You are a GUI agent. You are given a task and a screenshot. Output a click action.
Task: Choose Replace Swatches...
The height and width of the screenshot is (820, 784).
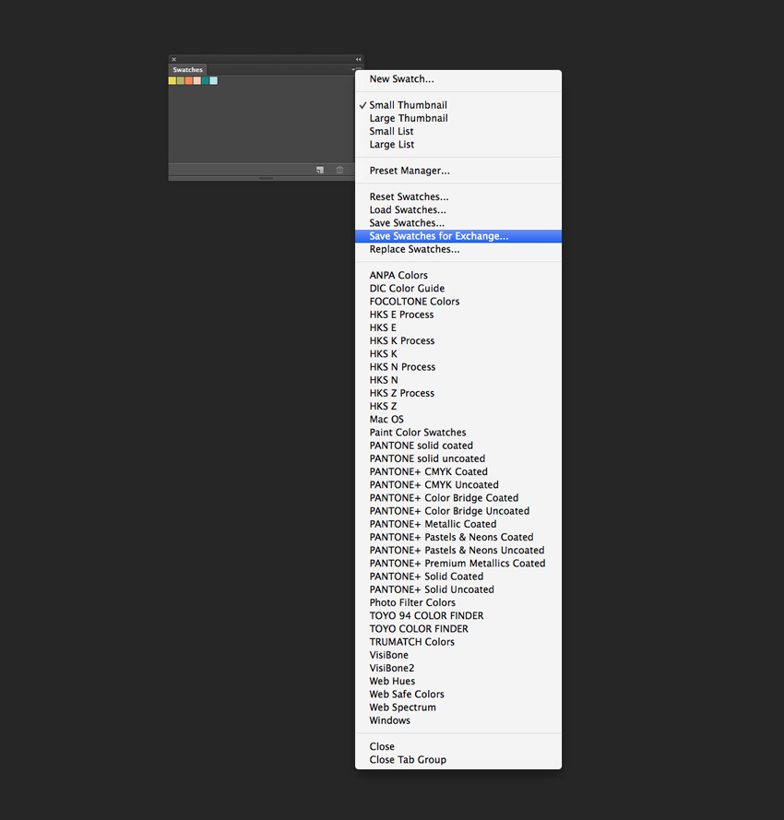coord(458,249)
